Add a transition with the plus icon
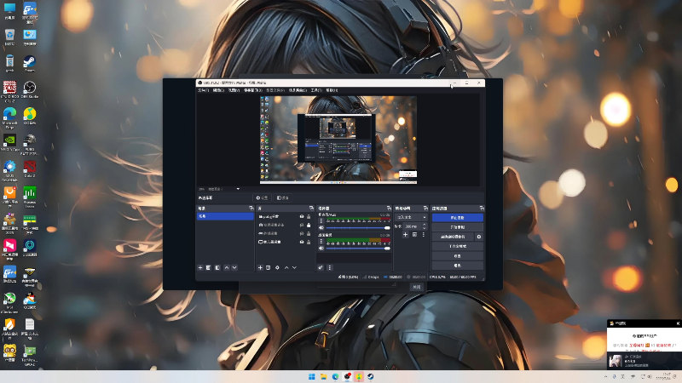 coord(405,235)
